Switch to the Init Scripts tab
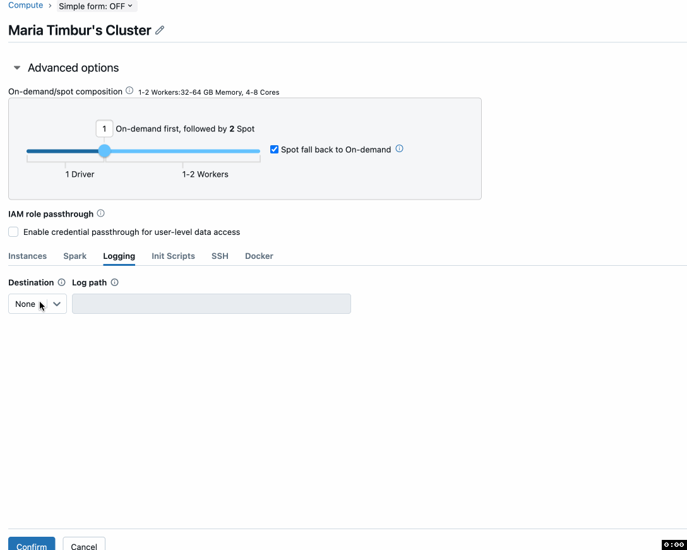Viewport: 687px width, 550px height. point(173,256)
